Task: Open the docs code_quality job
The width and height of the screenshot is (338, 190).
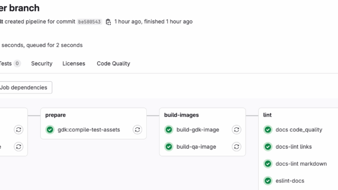Action: pos(299,130)
